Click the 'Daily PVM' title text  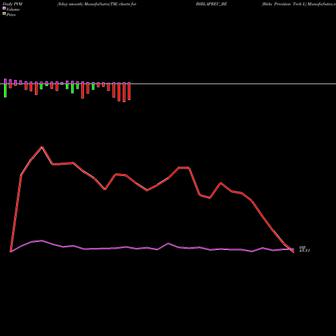click(x=13, y=4)
